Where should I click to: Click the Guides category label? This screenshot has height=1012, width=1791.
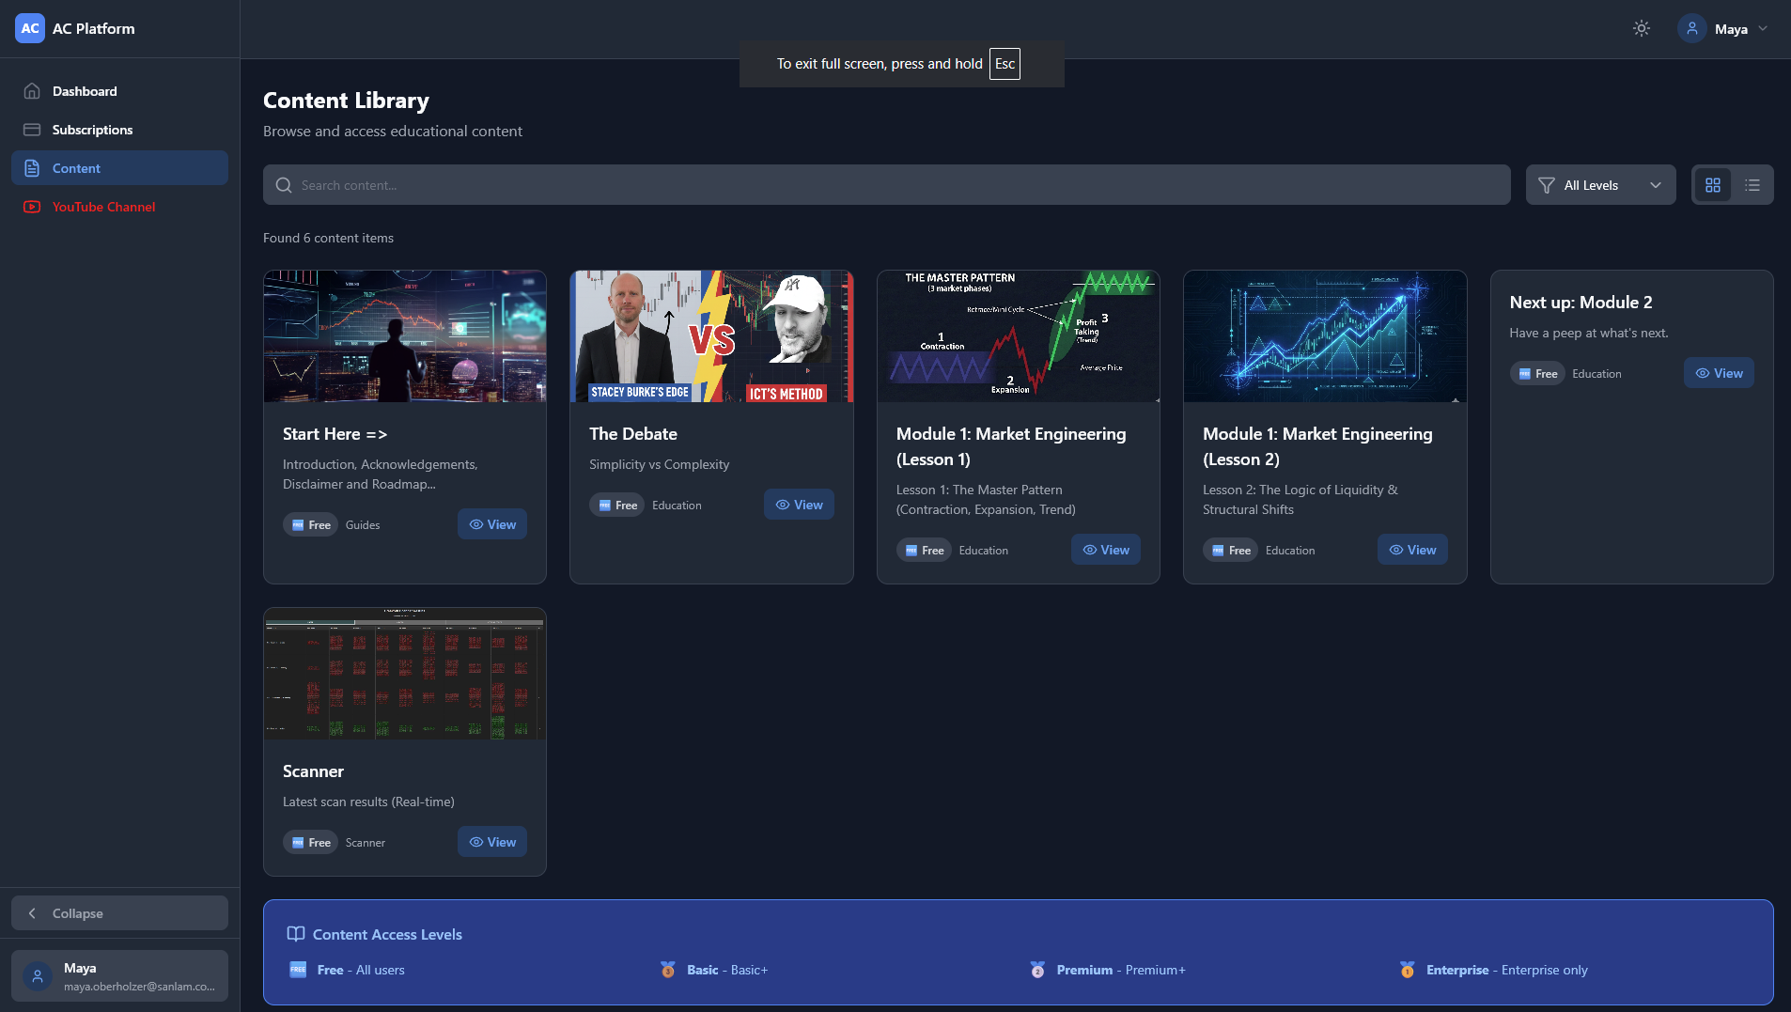pos(363,525)
